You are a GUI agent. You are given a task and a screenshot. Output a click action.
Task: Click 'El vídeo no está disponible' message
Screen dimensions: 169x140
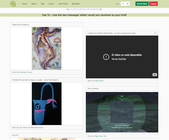127,55
